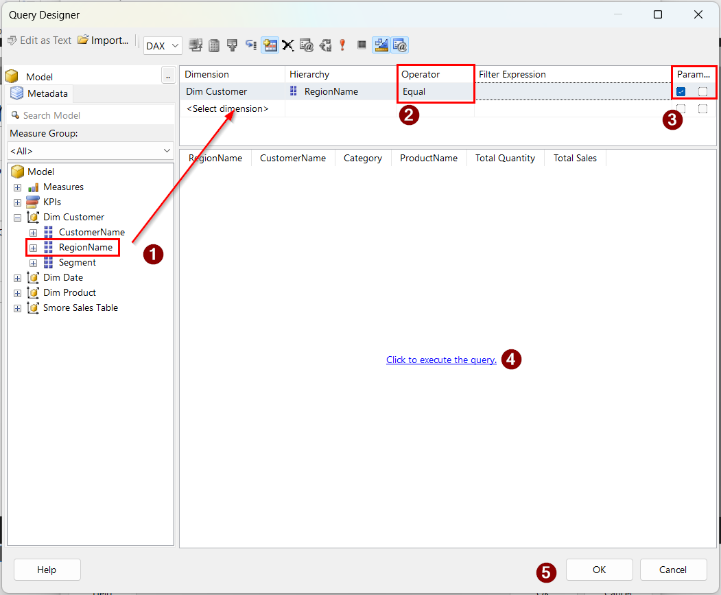Image resolution: width=721 pixels, height=595 pixels.
Task: Click the Category column header
Action: pos(363,159)
